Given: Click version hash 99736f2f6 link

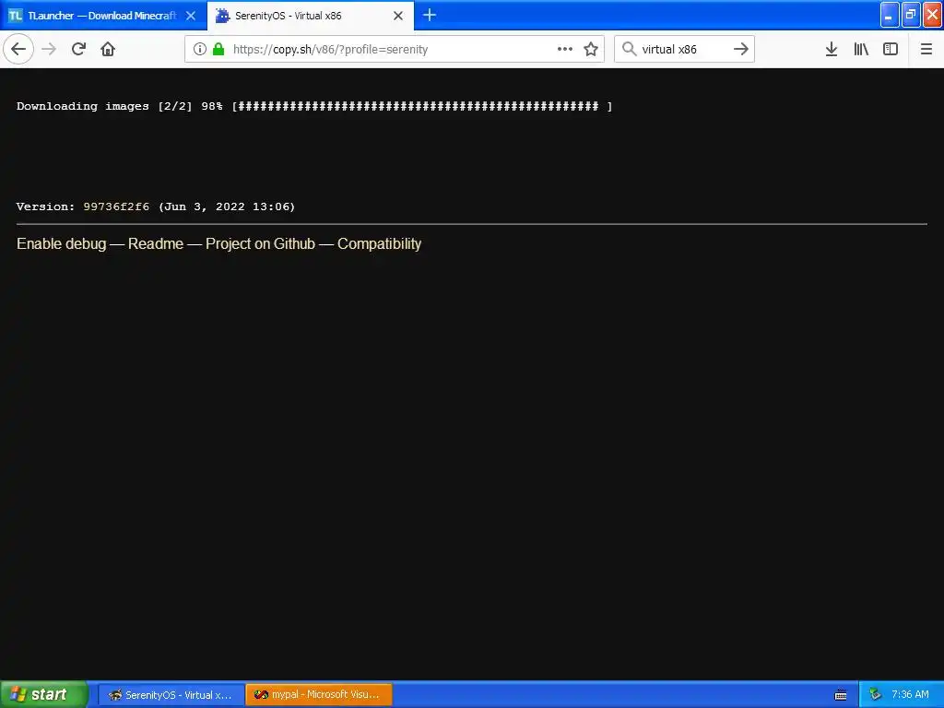Looking at the screenshot, I should (116, 206).
